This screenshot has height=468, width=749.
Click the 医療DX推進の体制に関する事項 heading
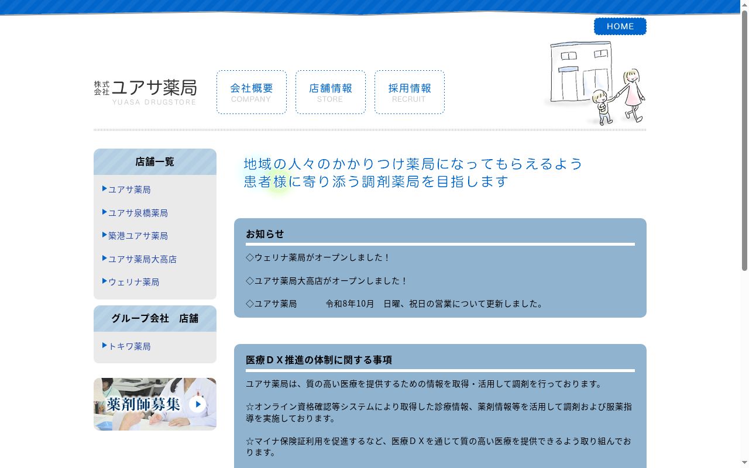(x=319, y=360)
